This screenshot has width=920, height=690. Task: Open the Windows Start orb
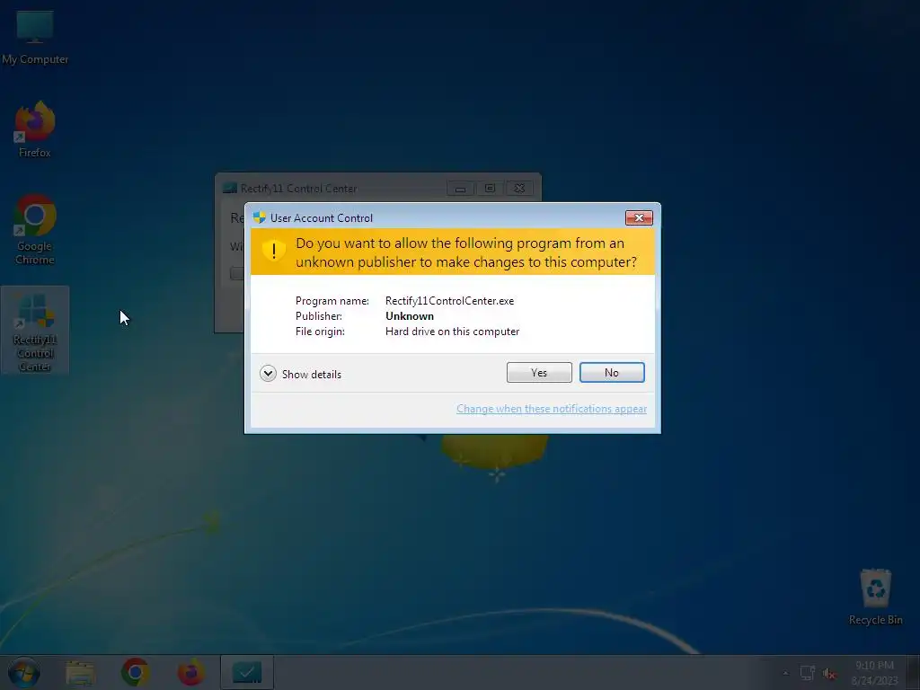pyautogui.click(x=24, y=672)
